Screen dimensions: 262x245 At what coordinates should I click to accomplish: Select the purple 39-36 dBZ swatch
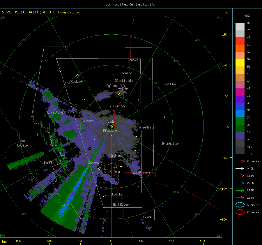[x=240, y=99]
